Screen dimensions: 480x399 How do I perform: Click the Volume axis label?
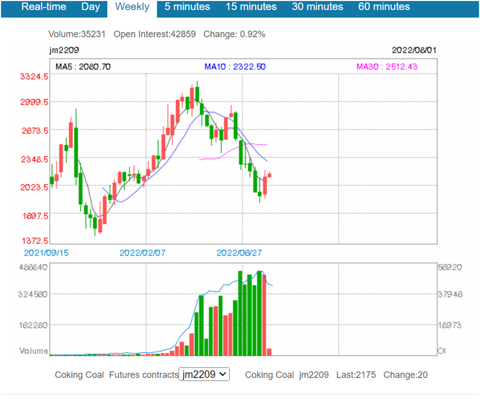[34, 350]
